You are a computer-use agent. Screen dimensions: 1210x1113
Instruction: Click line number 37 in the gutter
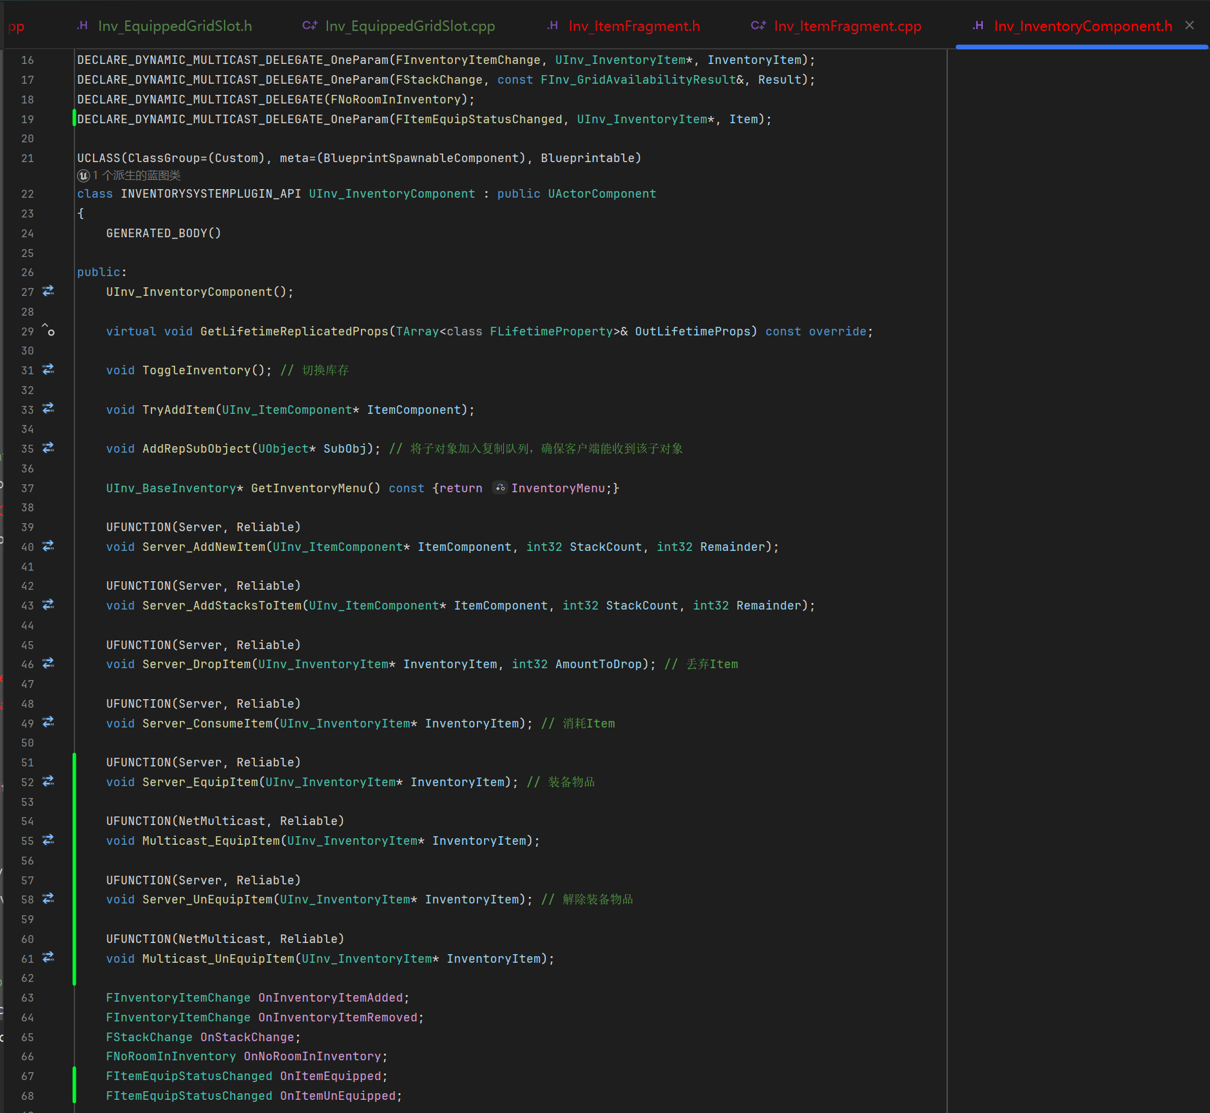28,488
